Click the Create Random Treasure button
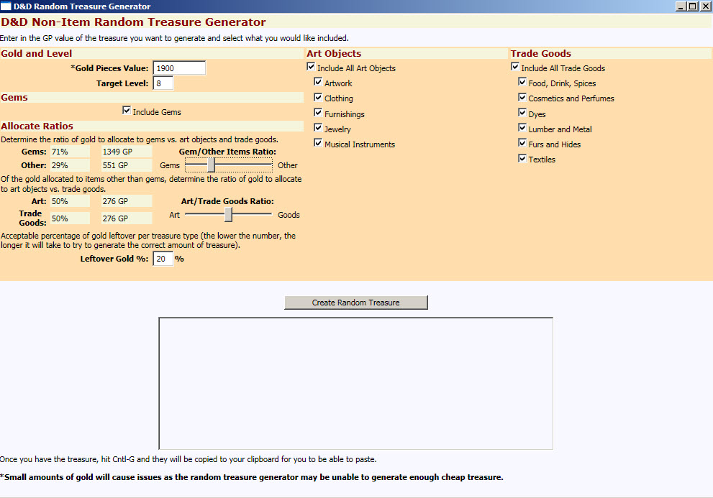 pyautogui.click(x=355, y=303)
